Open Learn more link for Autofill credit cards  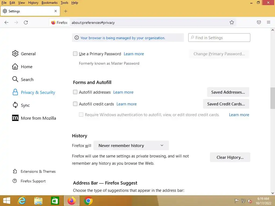tap(126, 104)
